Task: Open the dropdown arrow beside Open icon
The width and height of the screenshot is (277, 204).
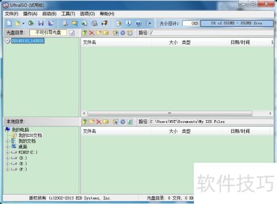Action: pos(23,23)
